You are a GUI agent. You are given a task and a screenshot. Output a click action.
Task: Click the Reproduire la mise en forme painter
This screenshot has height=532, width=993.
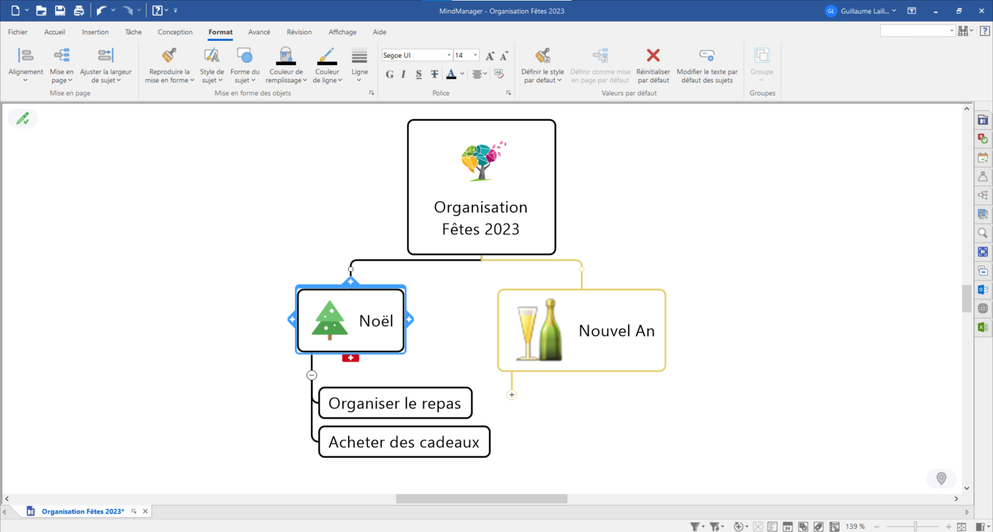coord(169,65)
